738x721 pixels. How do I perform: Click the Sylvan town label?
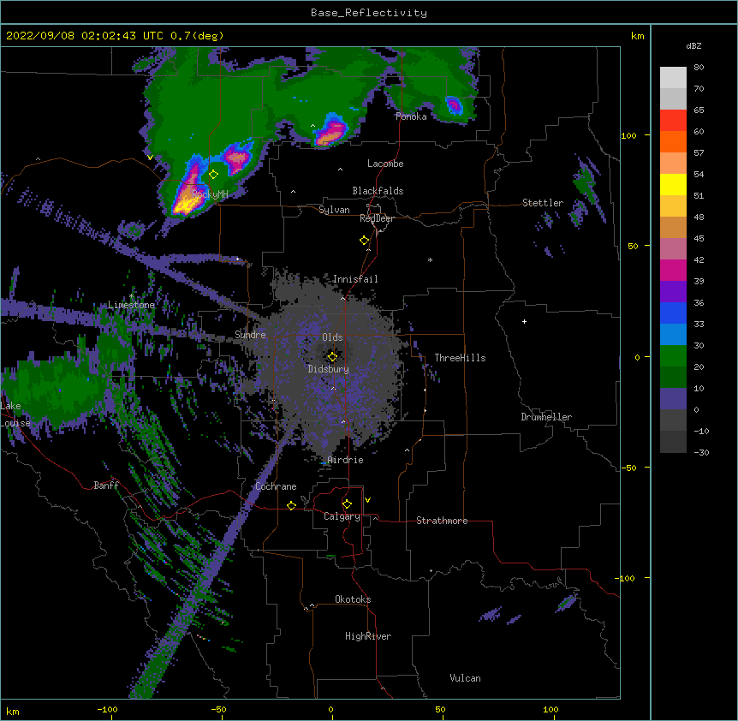(334, 210)
